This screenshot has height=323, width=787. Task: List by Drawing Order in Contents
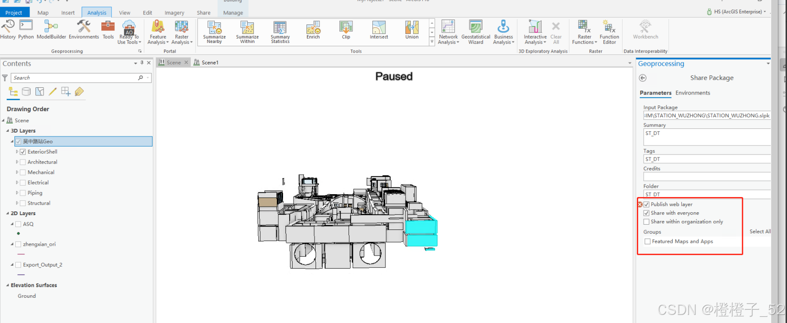[13, 92]
